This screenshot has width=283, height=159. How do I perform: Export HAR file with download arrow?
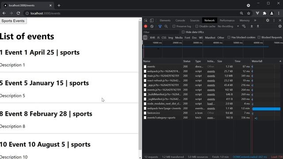pos(258,26)
